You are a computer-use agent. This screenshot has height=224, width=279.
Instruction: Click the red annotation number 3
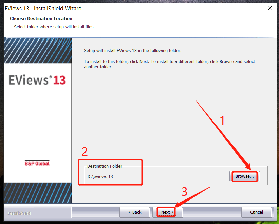coord(184,192)
